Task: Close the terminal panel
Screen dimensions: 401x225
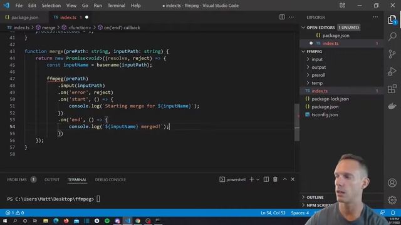Action: pos(293,179)
